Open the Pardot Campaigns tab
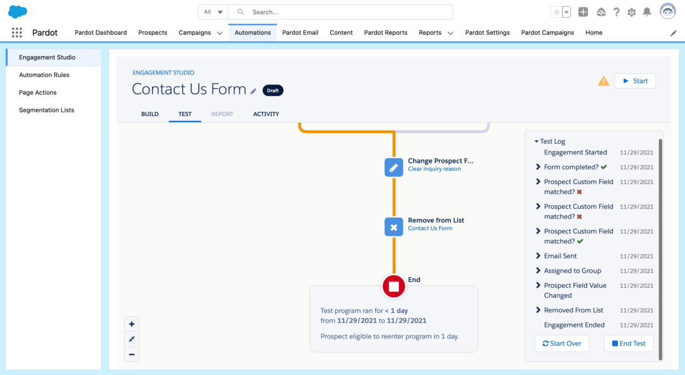This screenshot has width=685, height=375. (x=547, y=33)
